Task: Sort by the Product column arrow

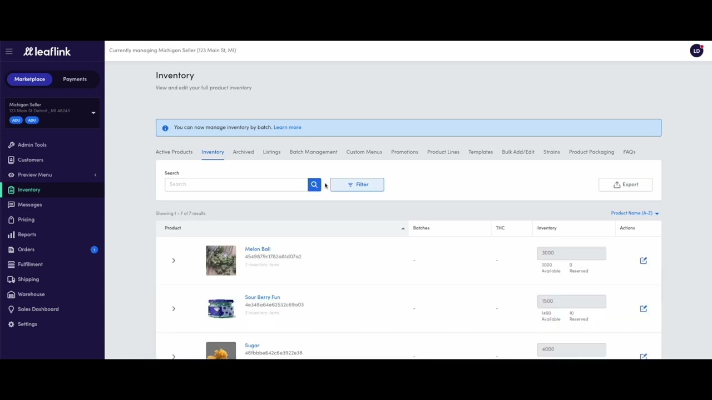Action: pyautogui.click(x=403, y=228)
